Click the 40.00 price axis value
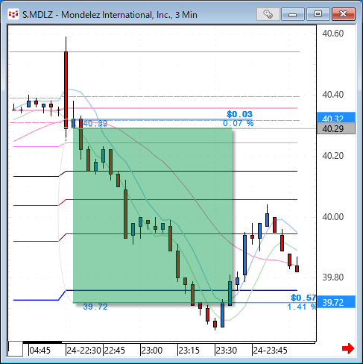The height and width of the screenshot is (364, 363). 332,217
